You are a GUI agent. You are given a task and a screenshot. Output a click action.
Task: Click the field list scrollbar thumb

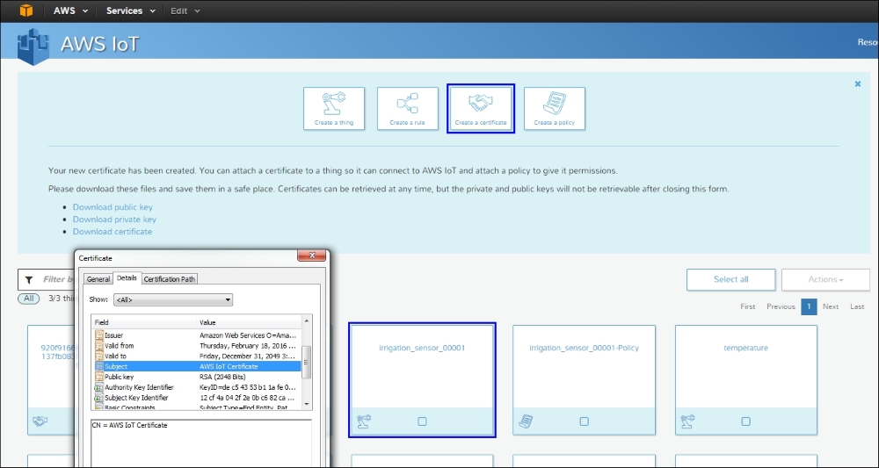[x=307, y=363]
